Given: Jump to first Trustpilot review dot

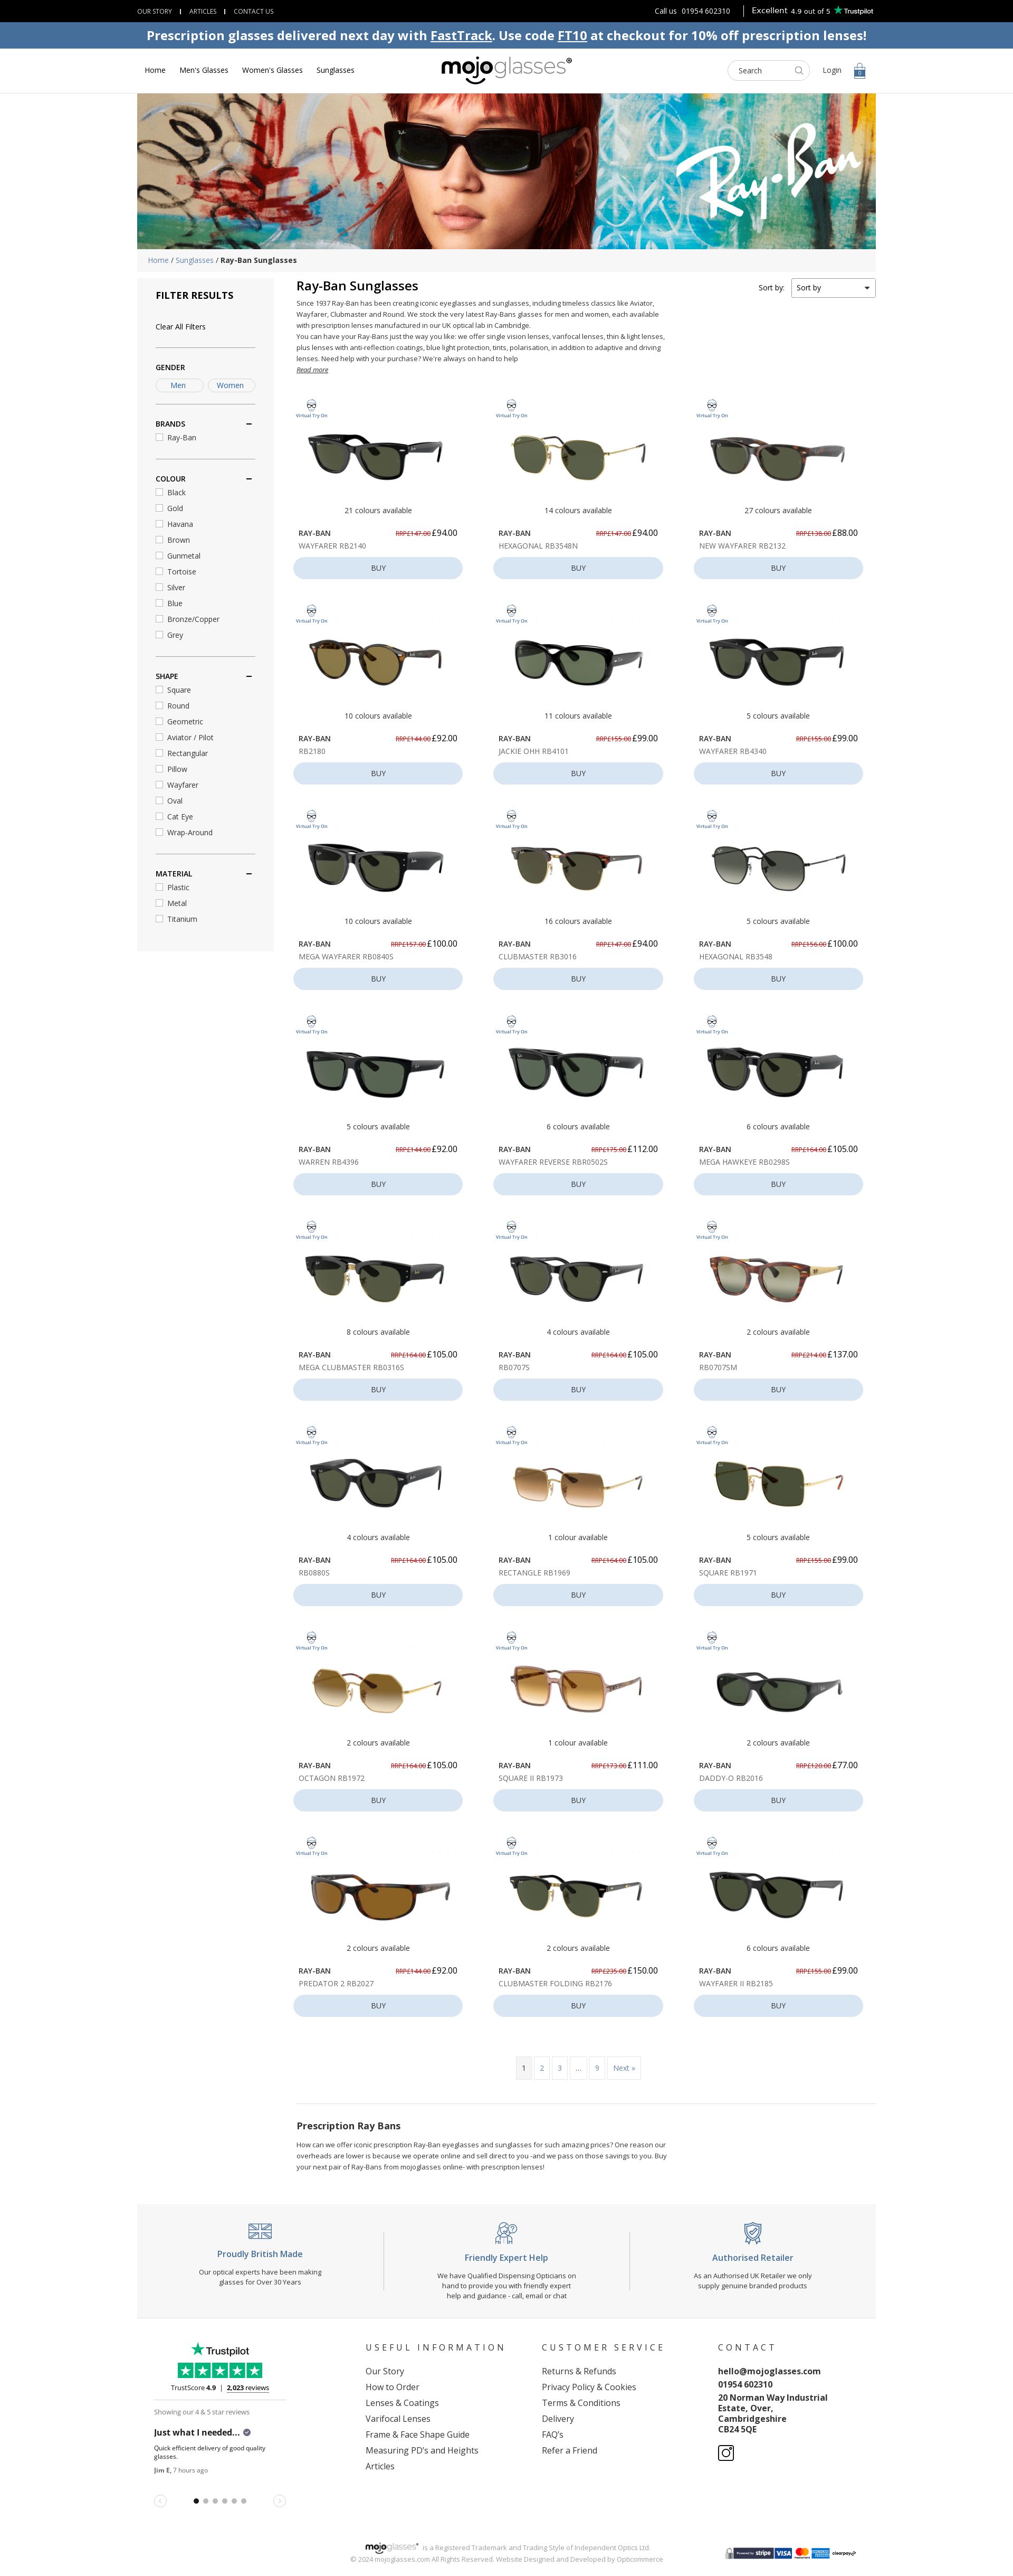Looking at the screenshot, I should point(196,2501).
